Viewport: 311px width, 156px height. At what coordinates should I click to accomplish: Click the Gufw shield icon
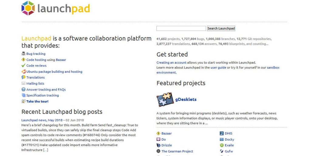click(x=222, y=151)
